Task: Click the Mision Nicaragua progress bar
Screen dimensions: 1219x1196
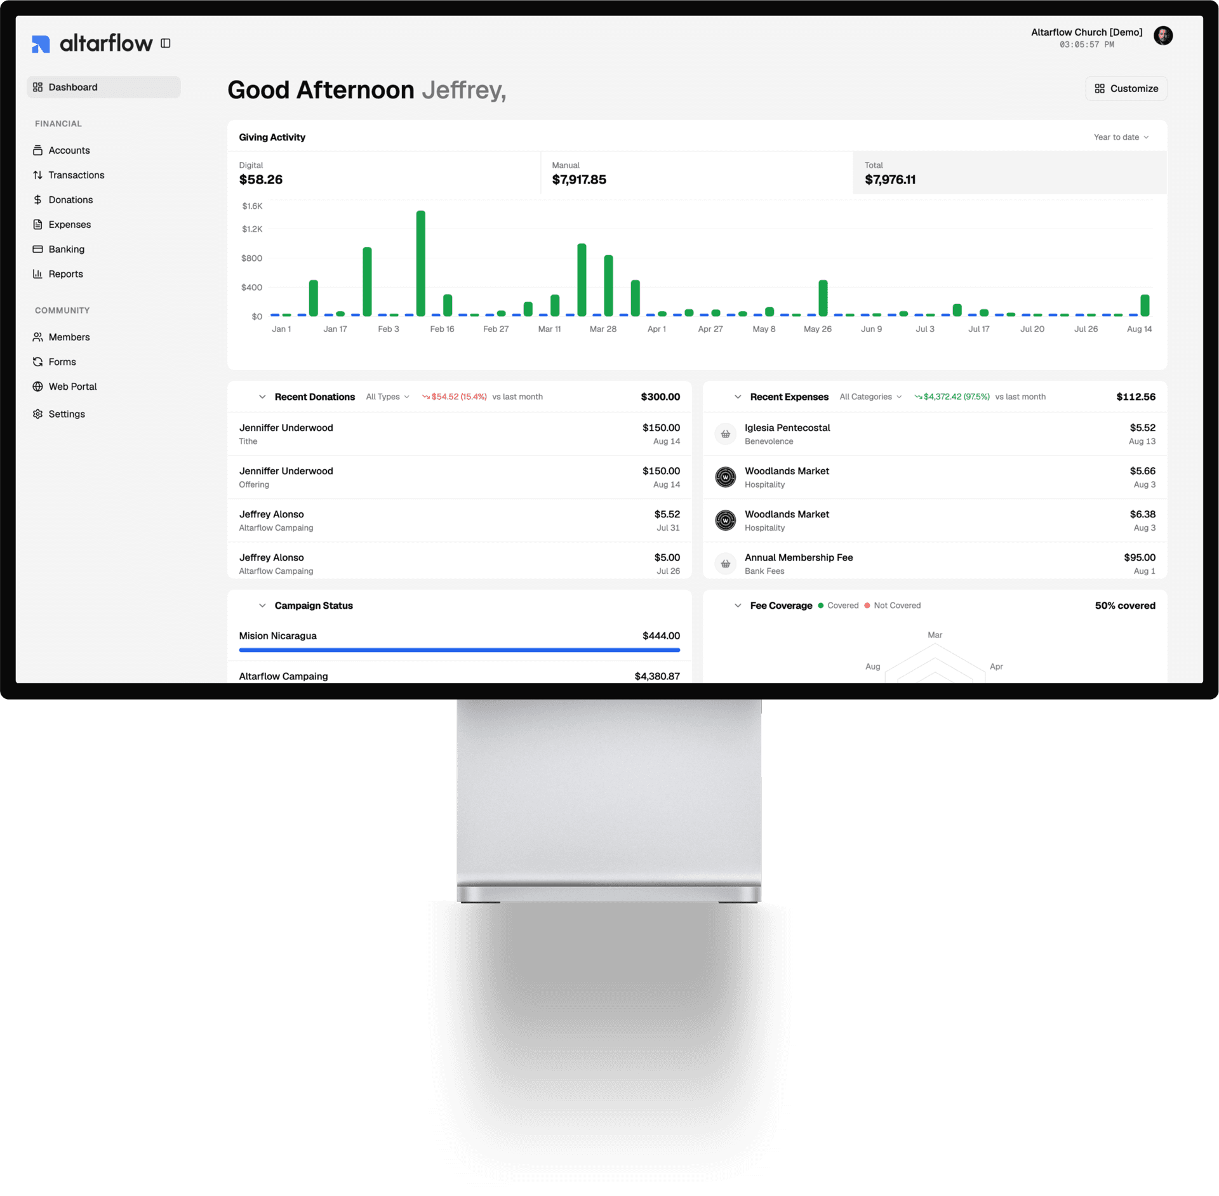Action: coord(459,650)
